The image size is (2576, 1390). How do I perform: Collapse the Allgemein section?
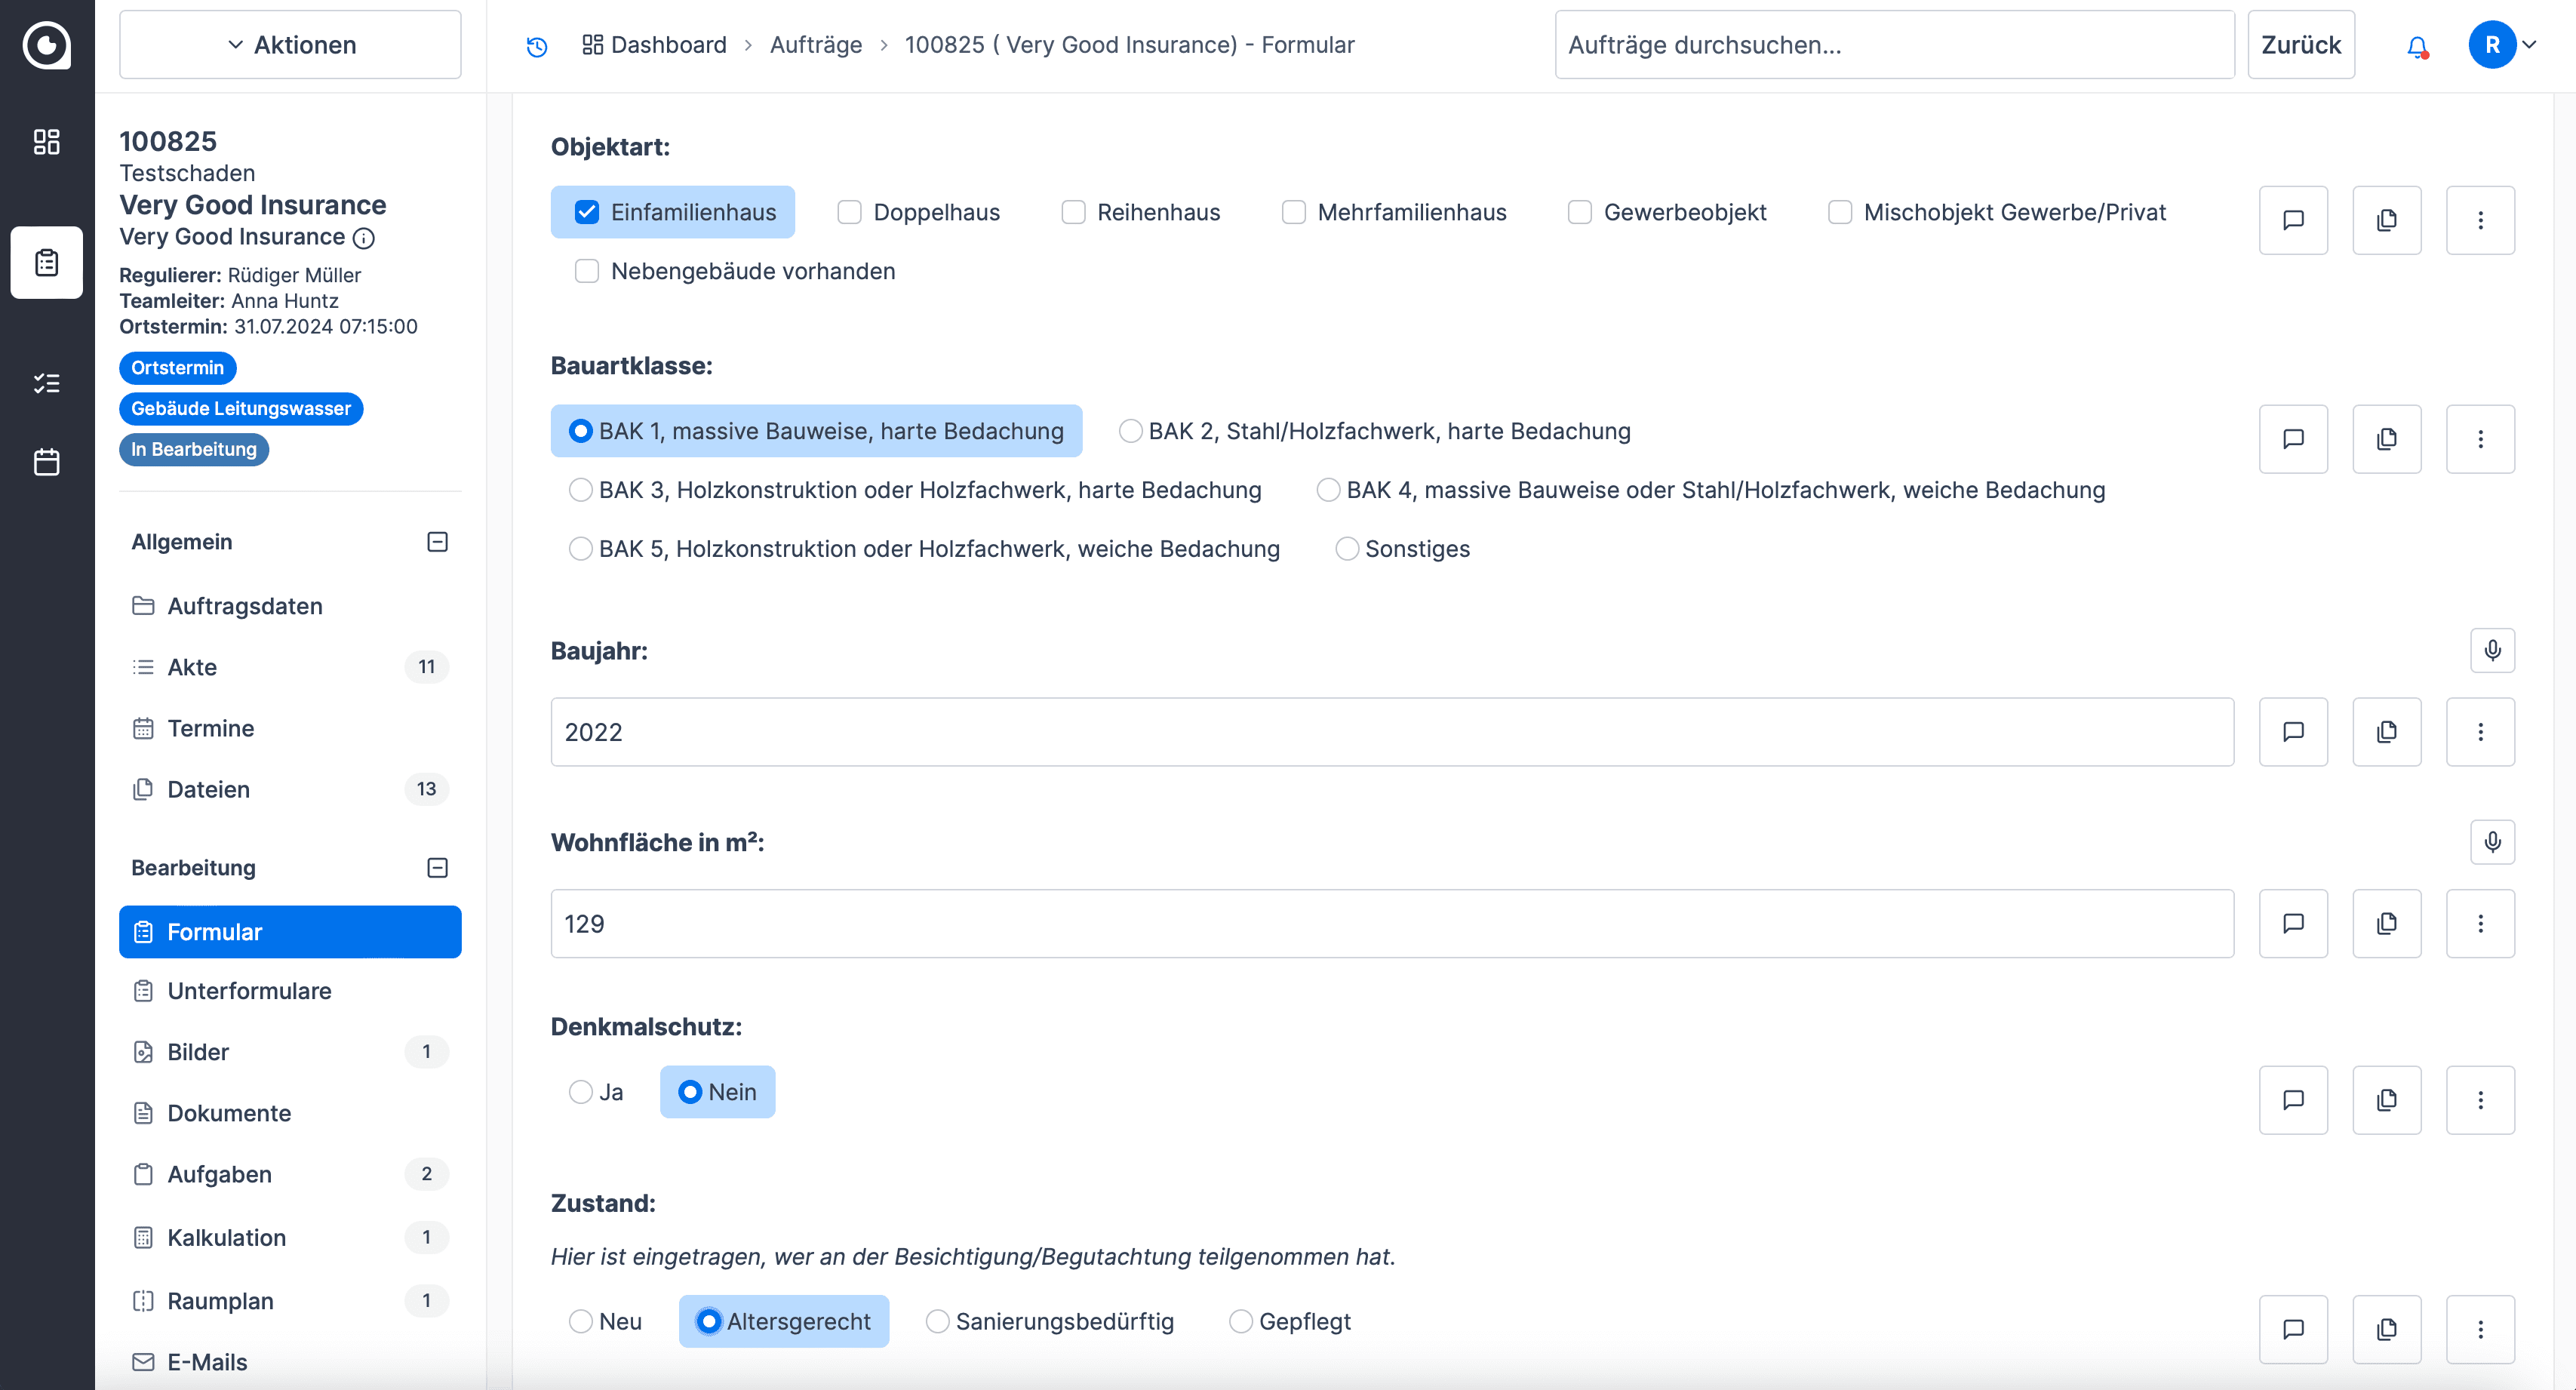(x=437, y=542)
